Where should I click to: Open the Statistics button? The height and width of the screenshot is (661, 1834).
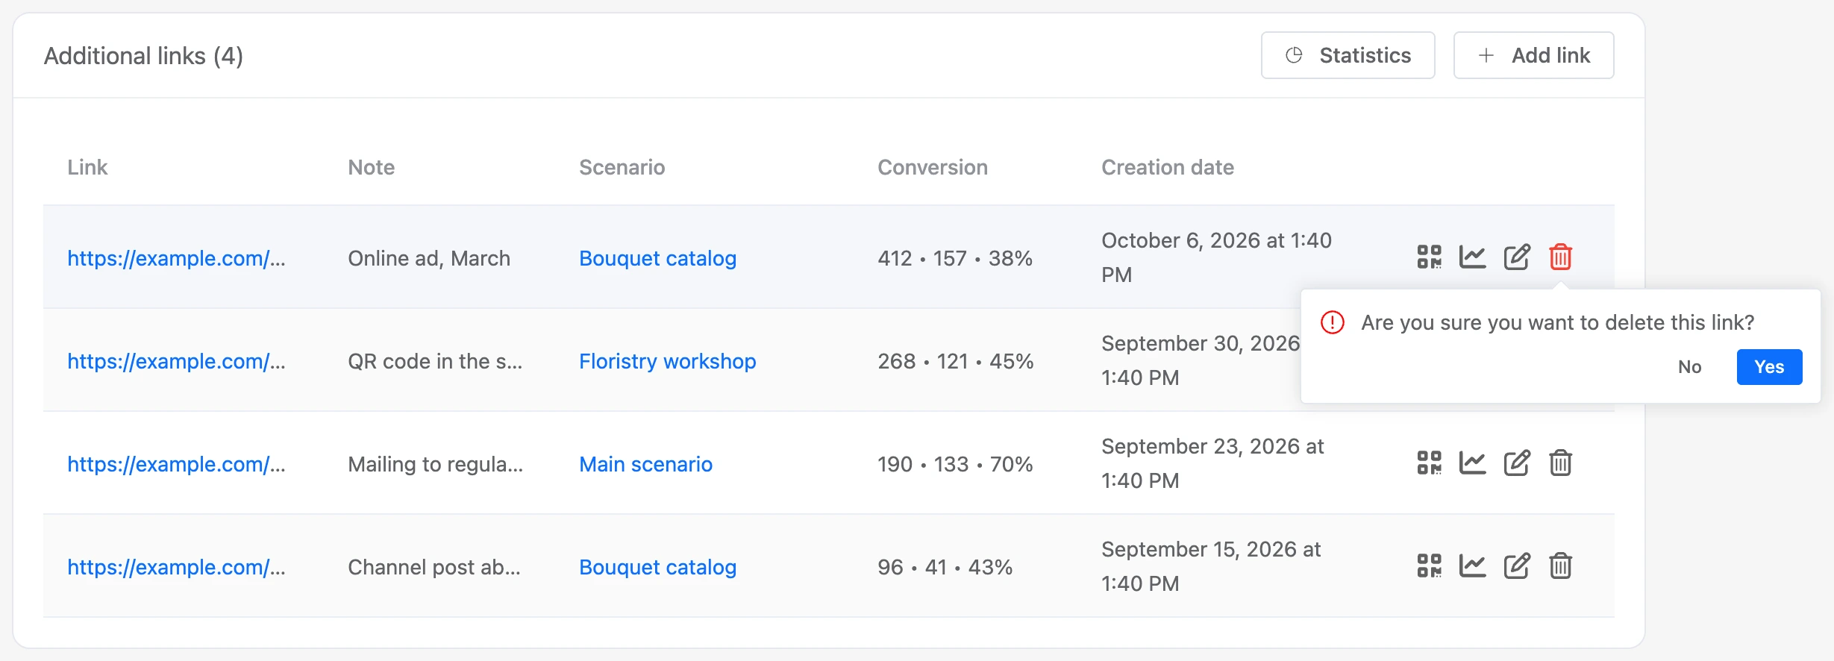pos(1348,55)
